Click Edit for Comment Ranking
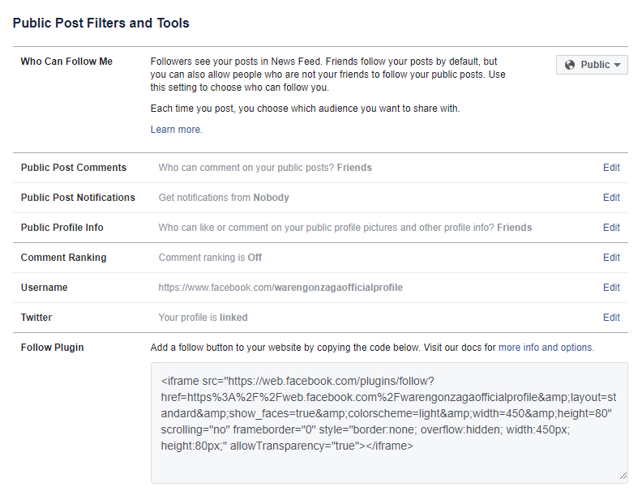 tap(611, 258)
